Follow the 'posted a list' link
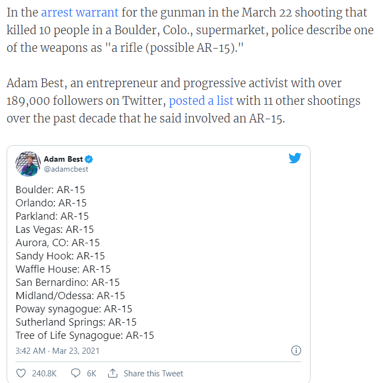 coord(201,100)
